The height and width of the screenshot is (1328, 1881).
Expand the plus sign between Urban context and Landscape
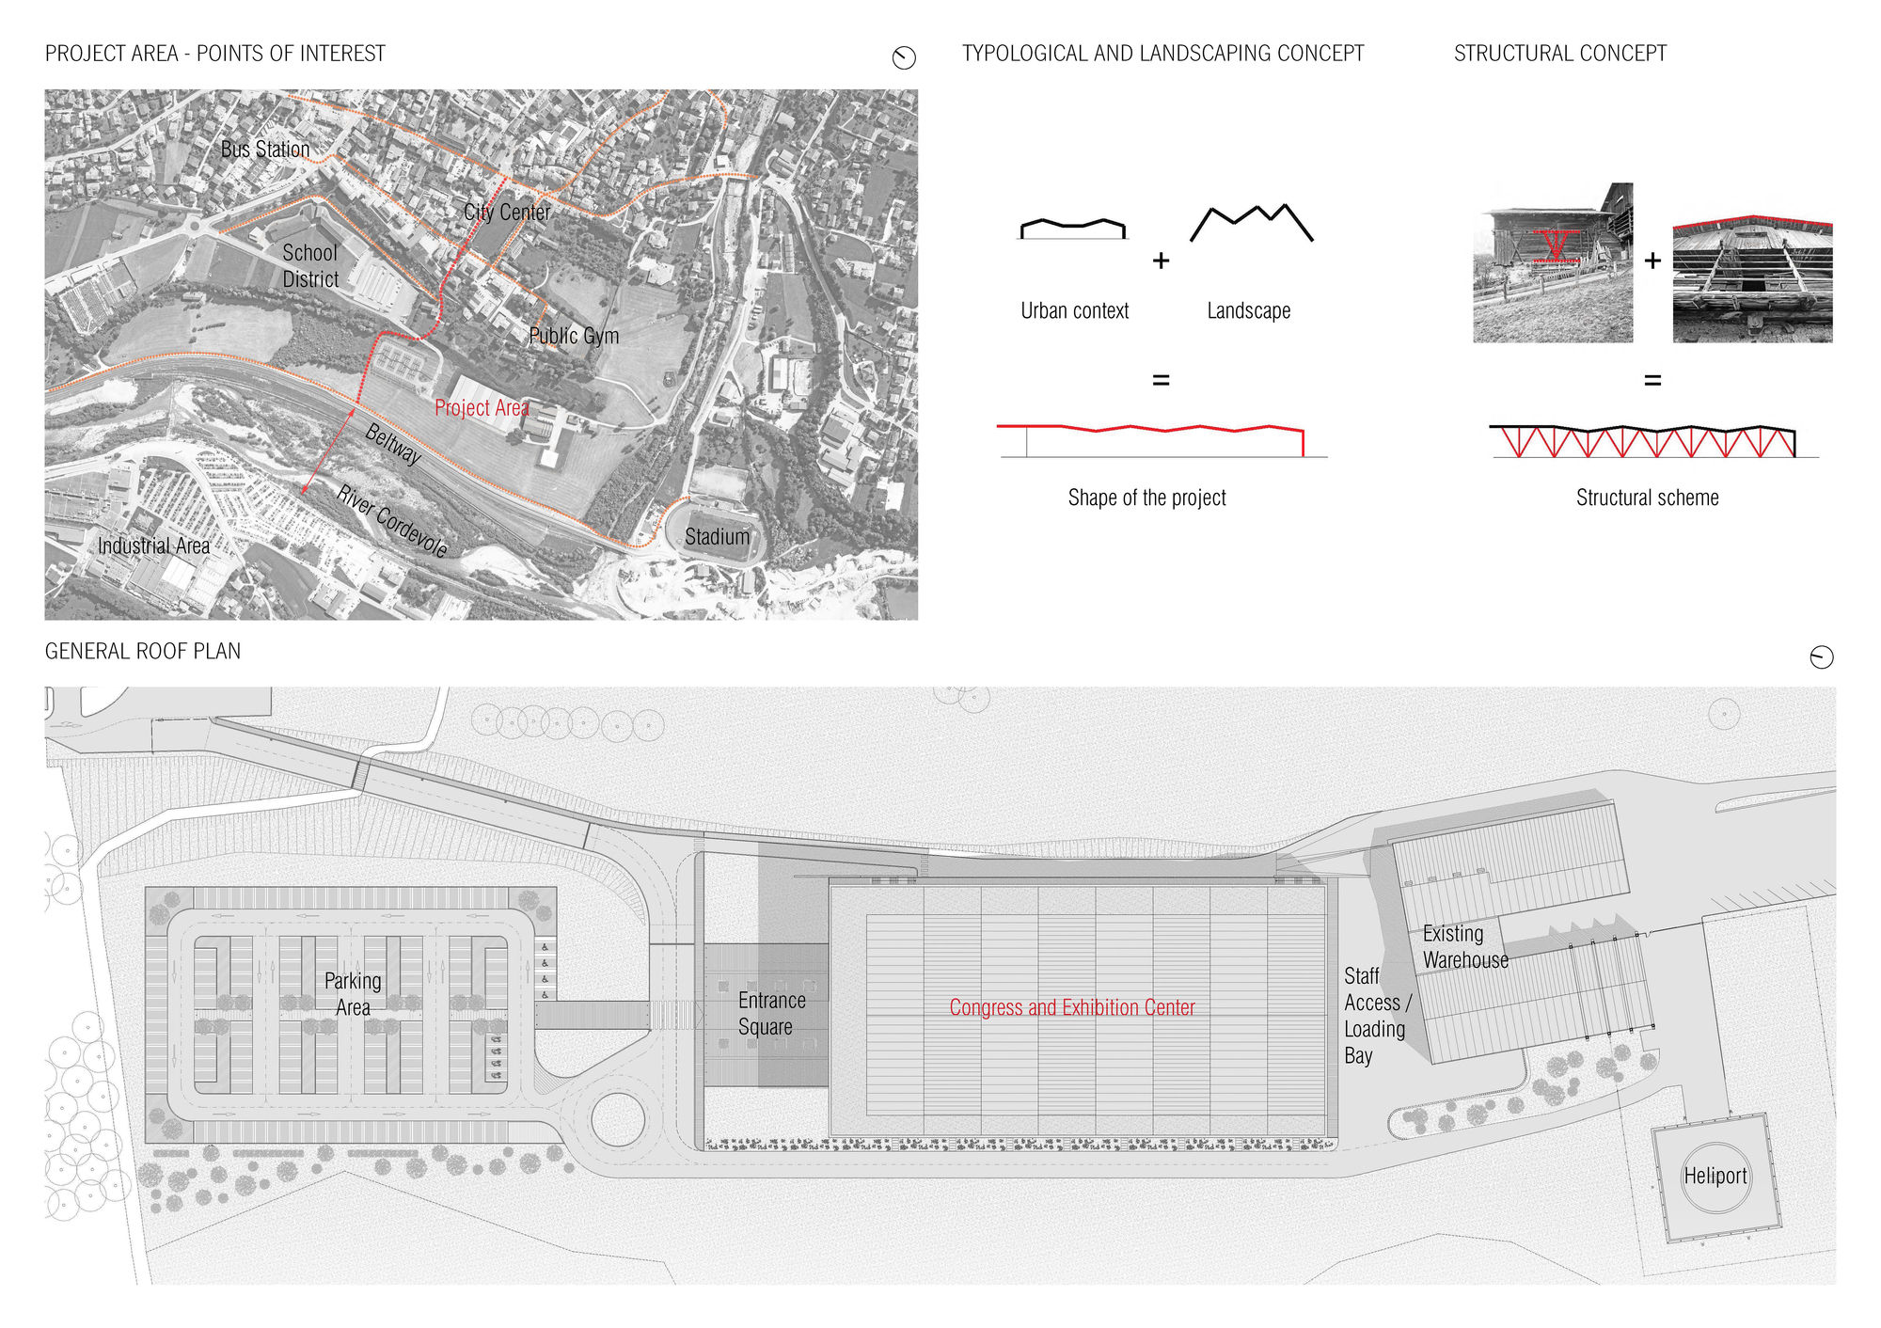[x=1161, y=259]
